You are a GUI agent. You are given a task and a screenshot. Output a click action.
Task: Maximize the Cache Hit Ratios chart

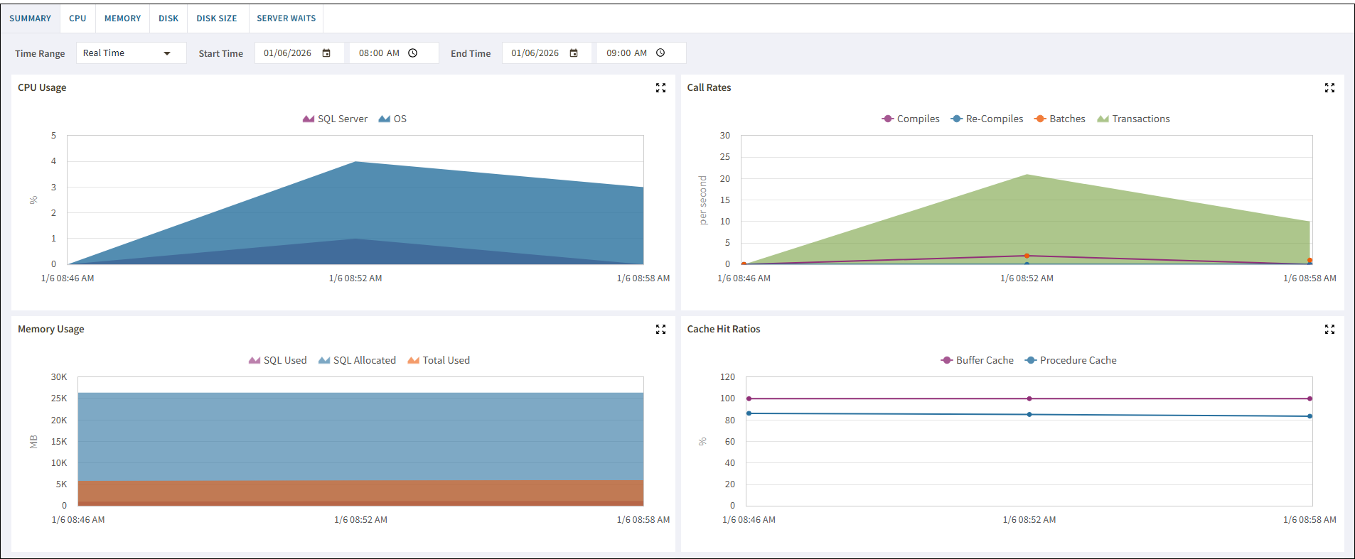coord(1329,330)
